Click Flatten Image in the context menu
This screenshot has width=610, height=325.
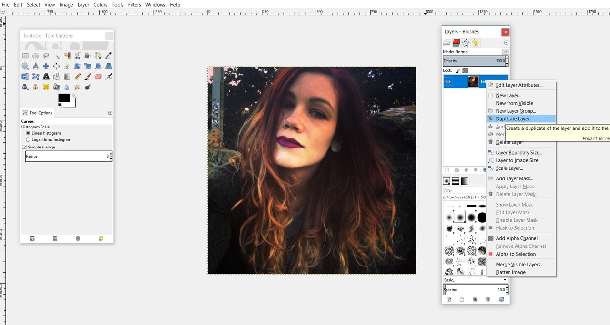pos(511,272)
